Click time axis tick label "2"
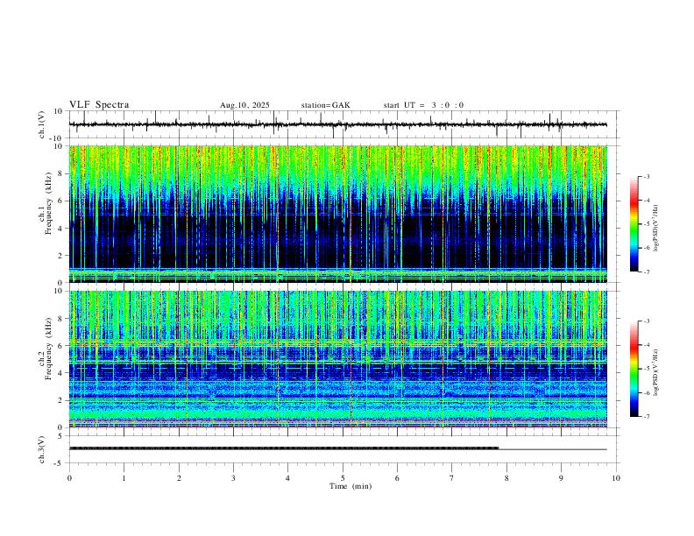The height and width of the screenshot is (536, 694). 179,478
